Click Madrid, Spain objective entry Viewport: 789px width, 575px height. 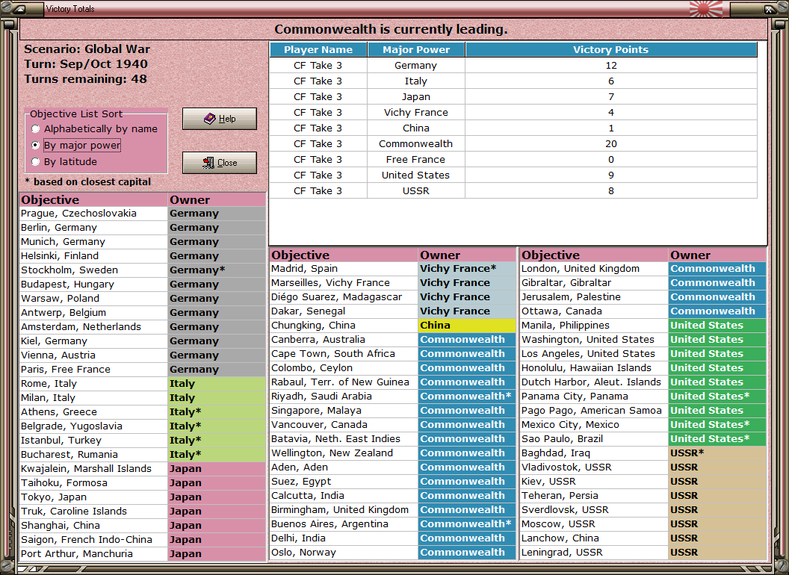pos(304,269)
